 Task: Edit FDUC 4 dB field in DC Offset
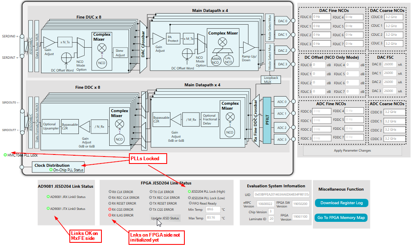click(x=352, y=65)
